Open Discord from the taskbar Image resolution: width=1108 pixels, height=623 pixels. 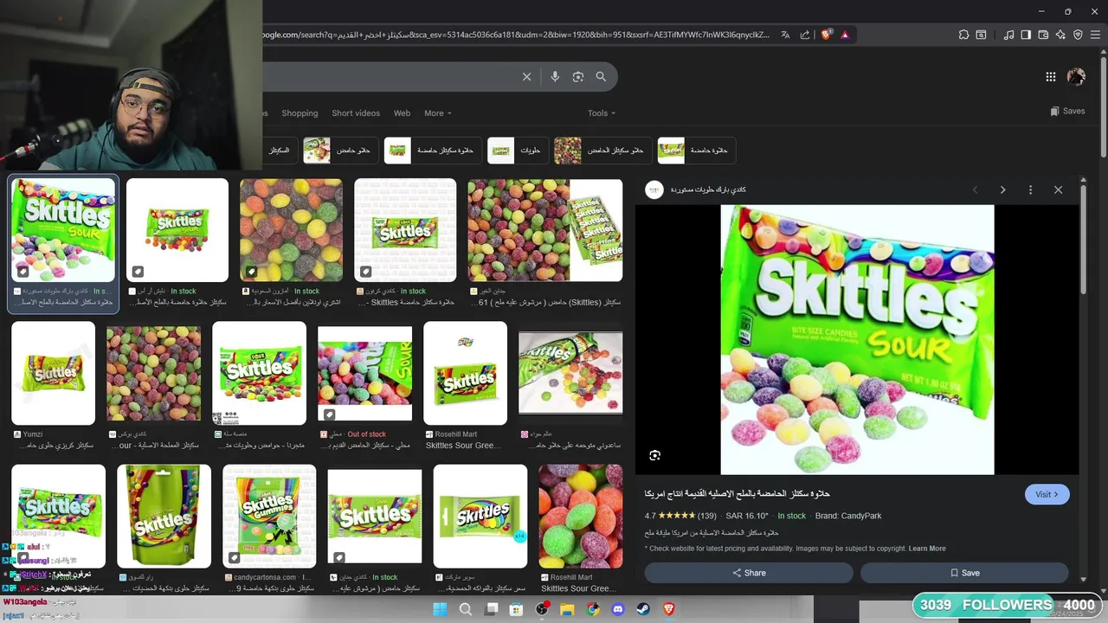coord(617,609)
